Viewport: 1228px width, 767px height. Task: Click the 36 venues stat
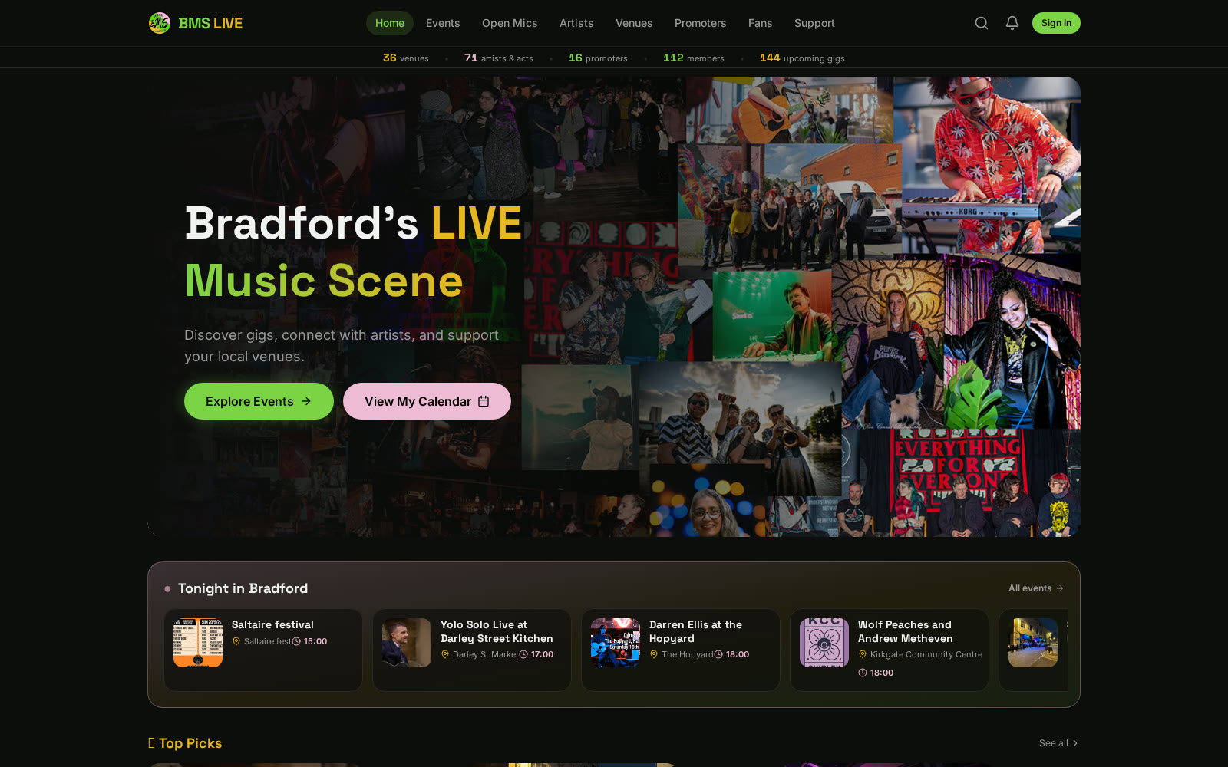click(x=406, y=58)
